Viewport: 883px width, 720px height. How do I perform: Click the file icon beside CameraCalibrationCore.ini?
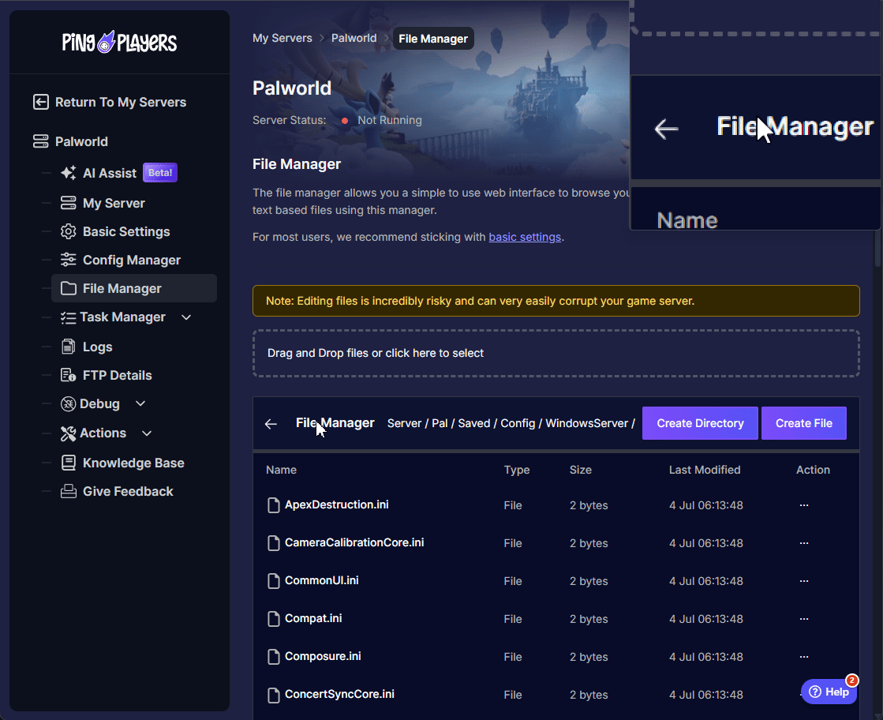pos(273,543)
